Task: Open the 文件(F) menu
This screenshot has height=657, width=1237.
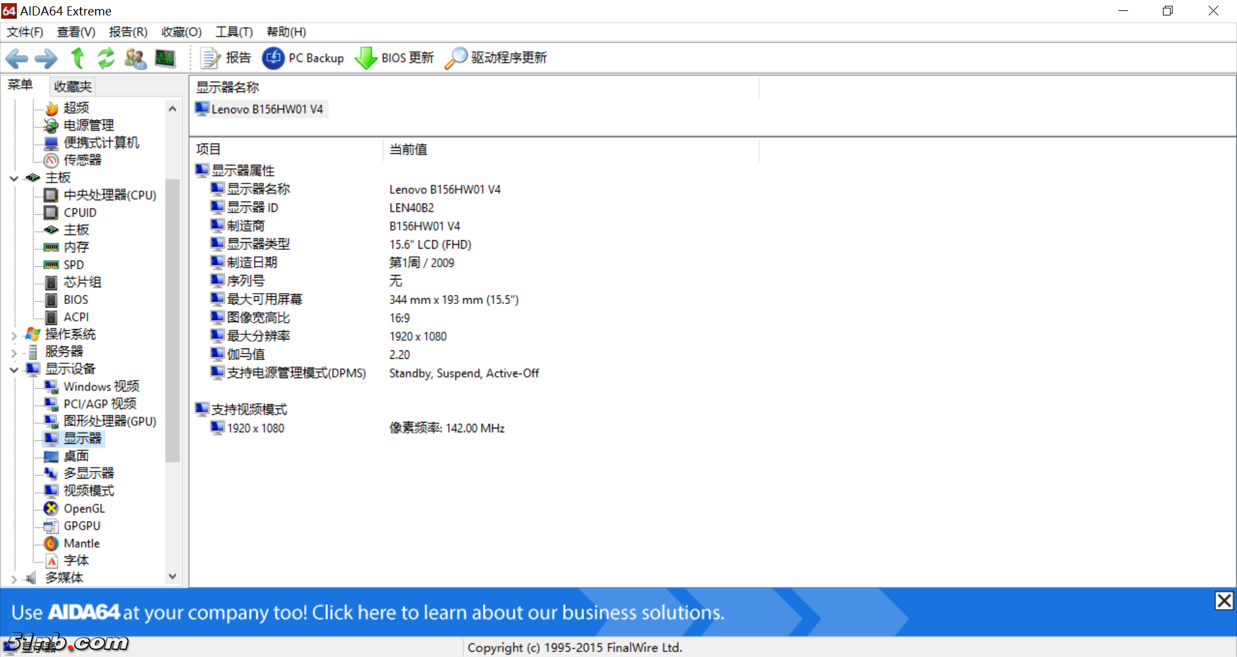Action: (24, 32)
